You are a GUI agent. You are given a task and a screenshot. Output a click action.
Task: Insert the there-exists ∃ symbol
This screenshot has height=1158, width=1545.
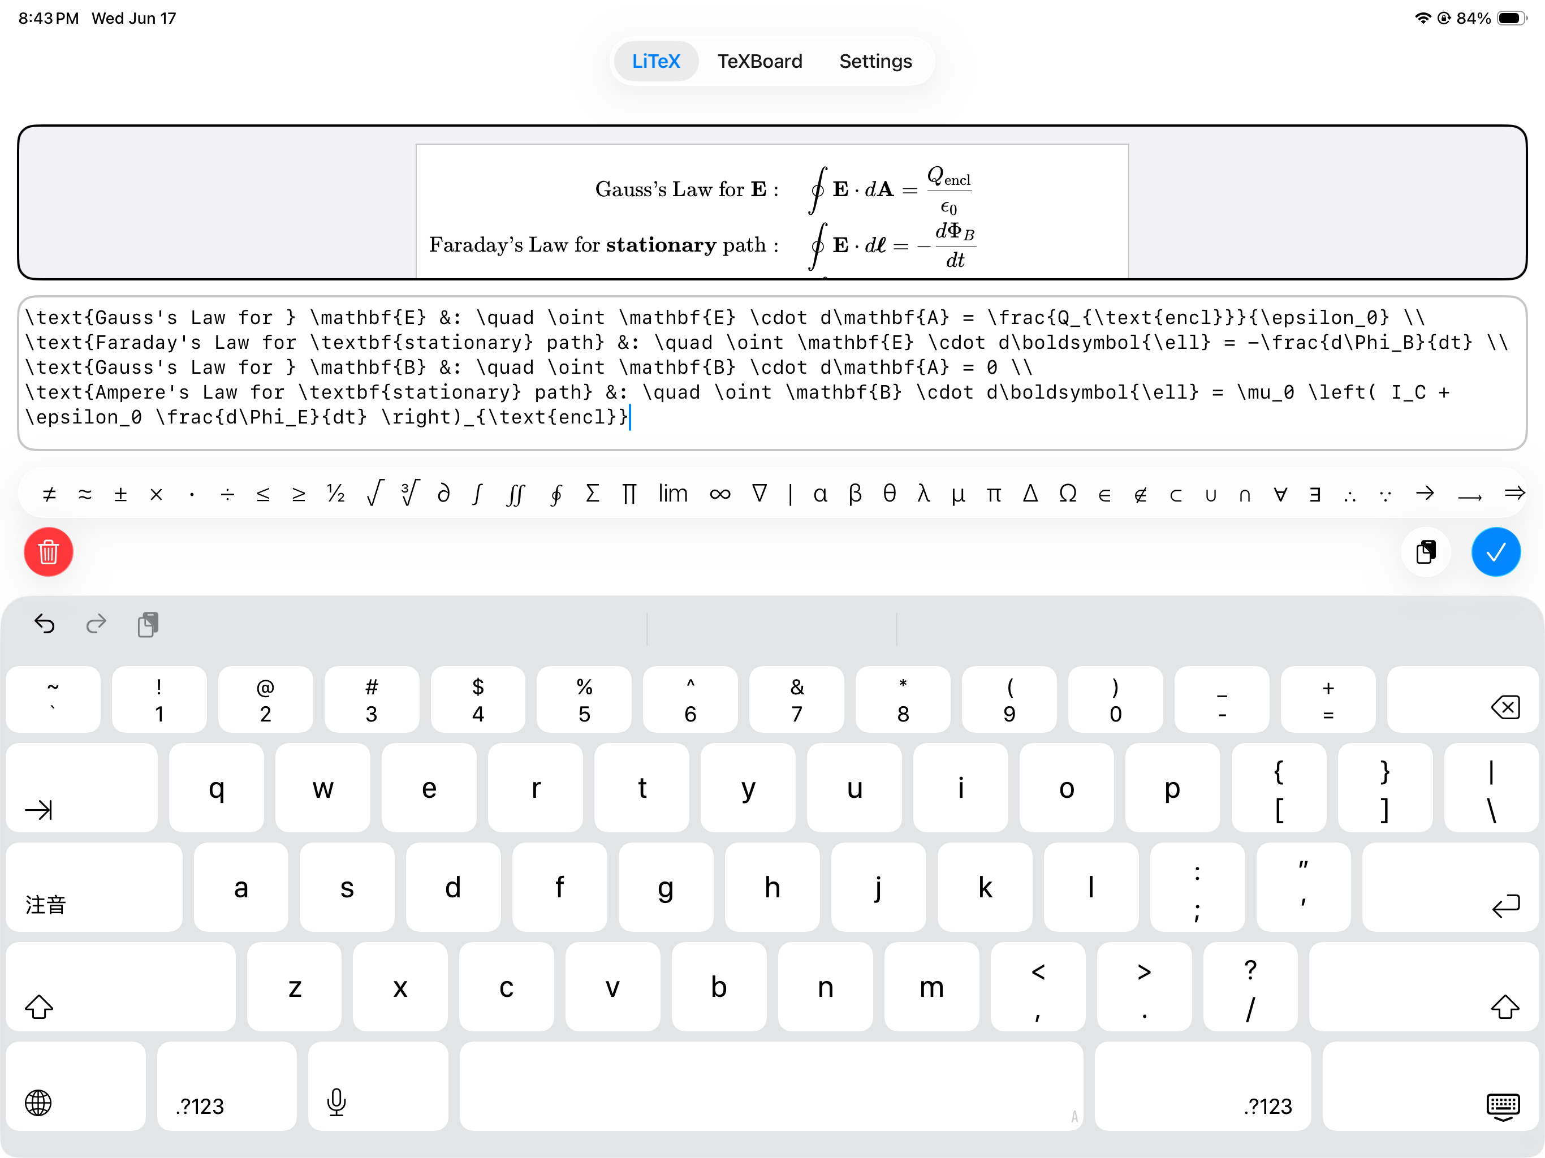click(1315, 495)
